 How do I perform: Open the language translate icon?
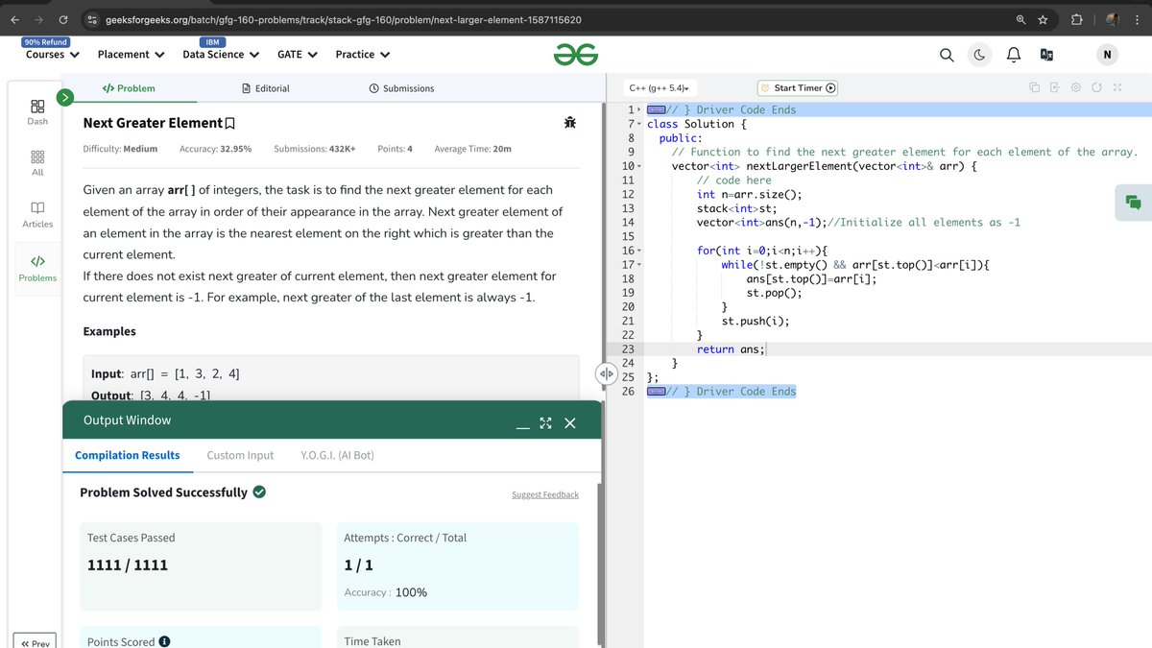[1045, 56]
